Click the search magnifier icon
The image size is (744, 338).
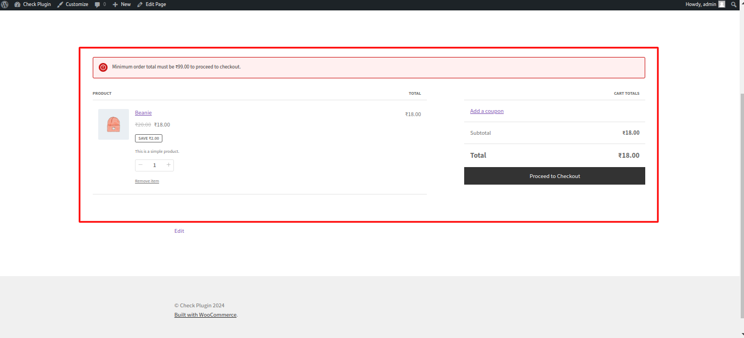tap(734, 4)
